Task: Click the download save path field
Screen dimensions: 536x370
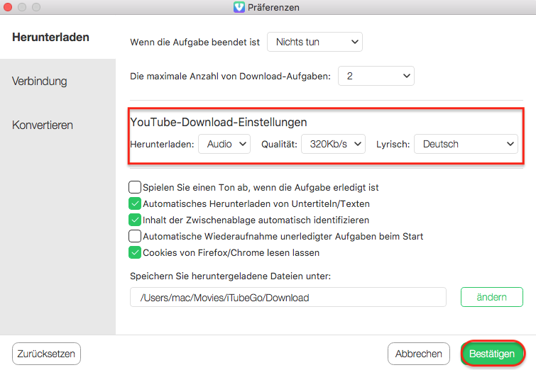Action: pos(288,297)
